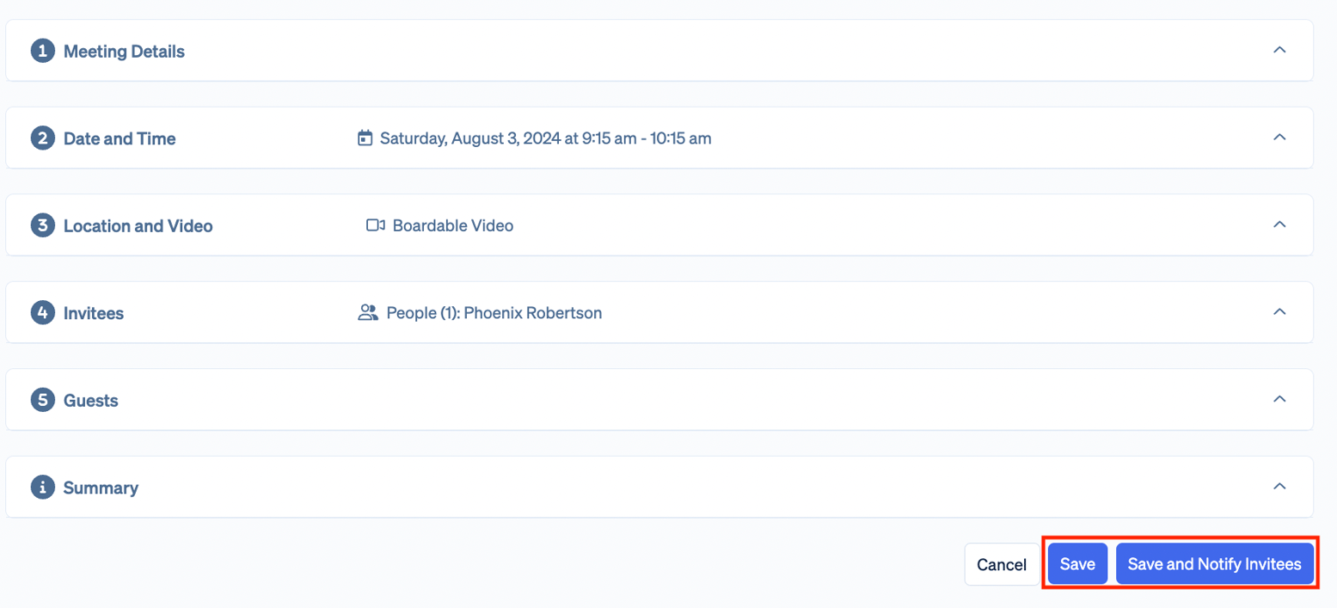Viewport: 1337px width, 608px height.
Task: Click the step 3 circle for Location and Video
Action: [42, 225]
